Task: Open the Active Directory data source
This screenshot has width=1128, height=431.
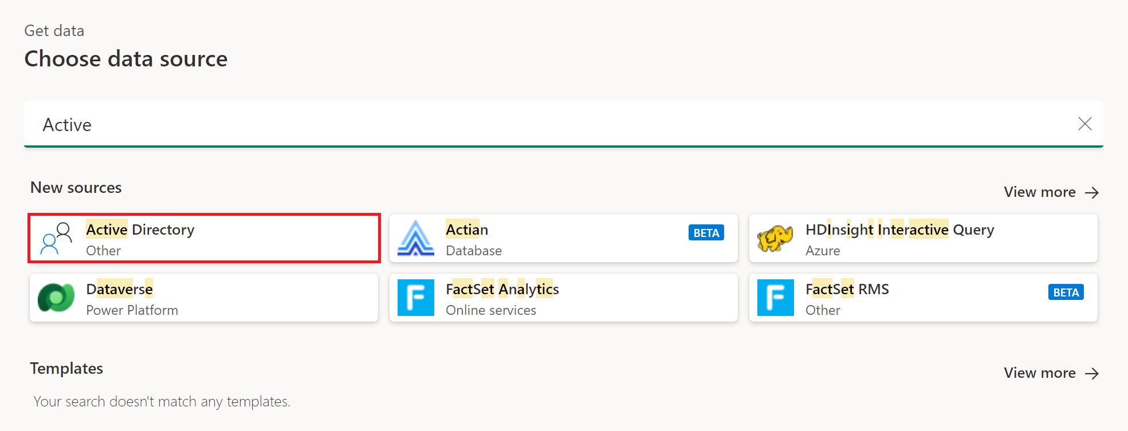Action: click(x=172, y=238)
